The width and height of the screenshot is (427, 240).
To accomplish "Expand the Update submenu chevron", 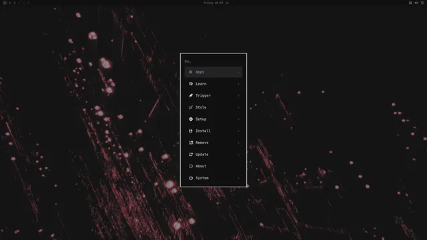I will (239, 155).
